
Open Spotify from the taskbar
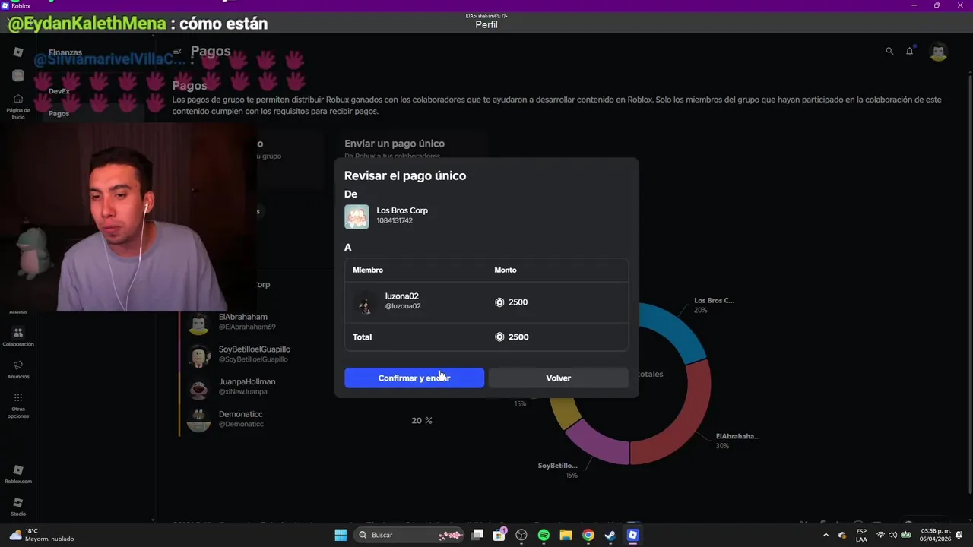[x=544, y=535]
